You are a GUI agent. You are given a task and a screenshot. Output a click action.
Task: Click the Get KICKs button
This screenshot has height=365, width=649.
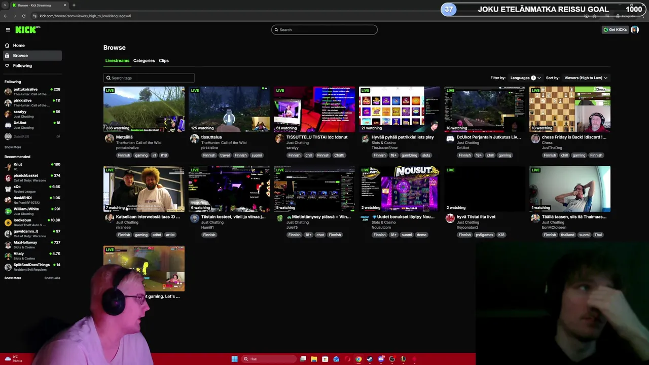pyautogui.click(x=615, y=29)
